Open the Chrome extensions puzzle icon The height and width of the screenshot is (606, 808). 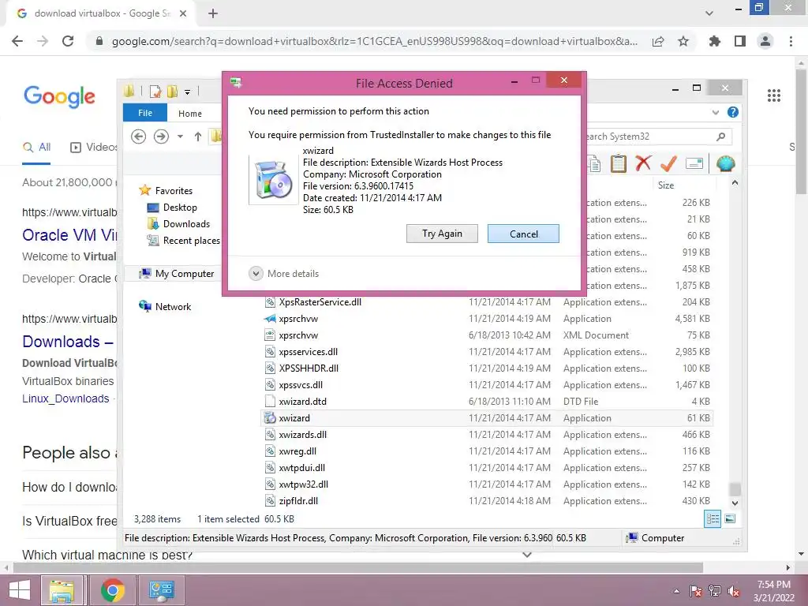point(714,41)
